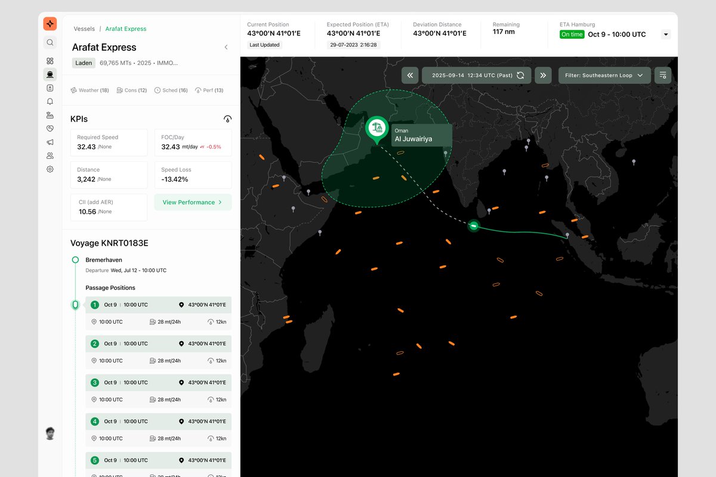The image size is (716, 477).
Task: Click the green vessel marker on route
Action: 473,225
